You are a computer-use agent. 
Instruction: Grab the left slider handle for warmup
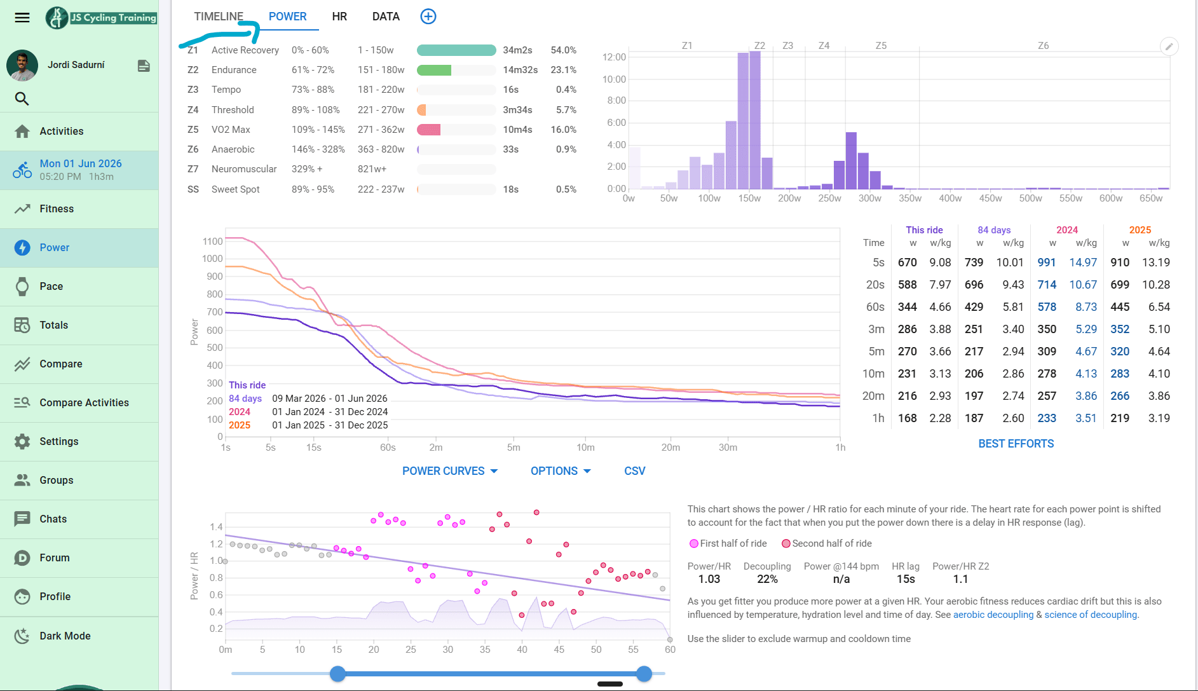click(x=337, y=674)
